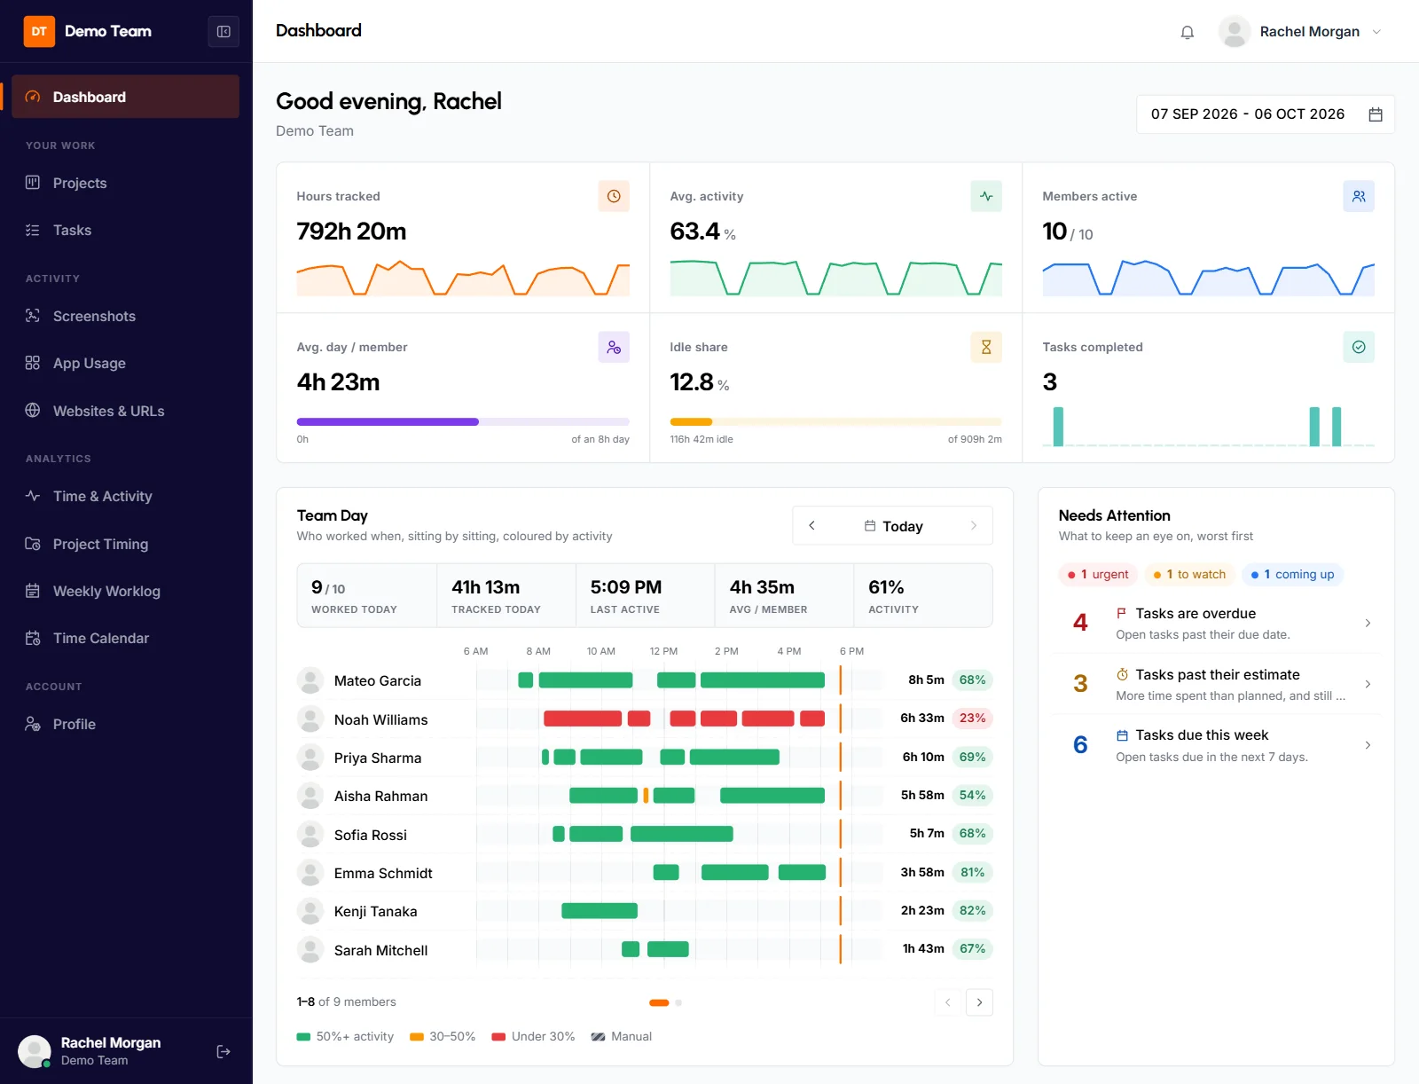
Task: Open notifications bell
Action: 1187,32
